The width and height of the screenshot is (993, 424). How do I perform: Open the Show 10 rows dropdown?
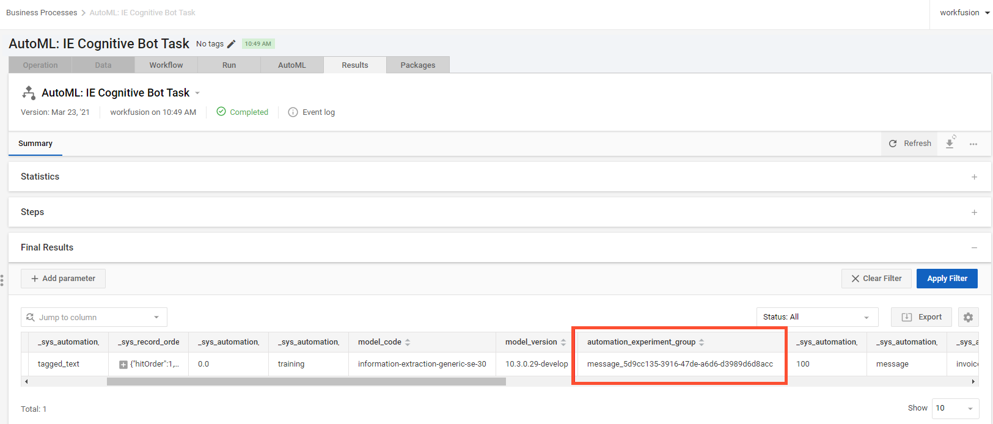tap(955, 408)
